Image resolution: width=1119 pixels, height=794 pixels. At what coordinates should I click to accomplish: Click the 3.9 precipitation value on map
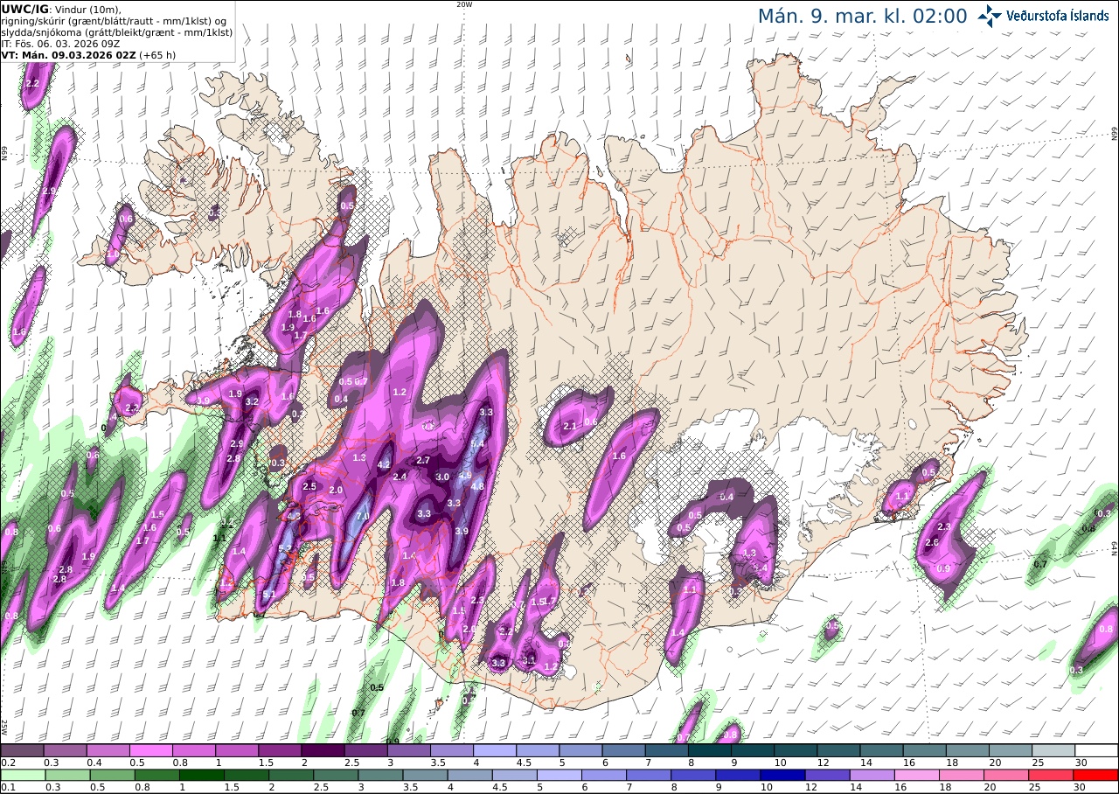point(462,531)
